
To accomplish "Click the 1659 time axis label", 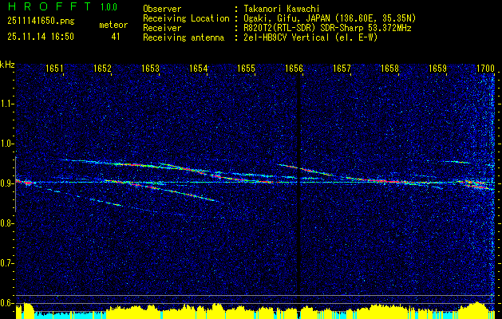I will 437,68.
